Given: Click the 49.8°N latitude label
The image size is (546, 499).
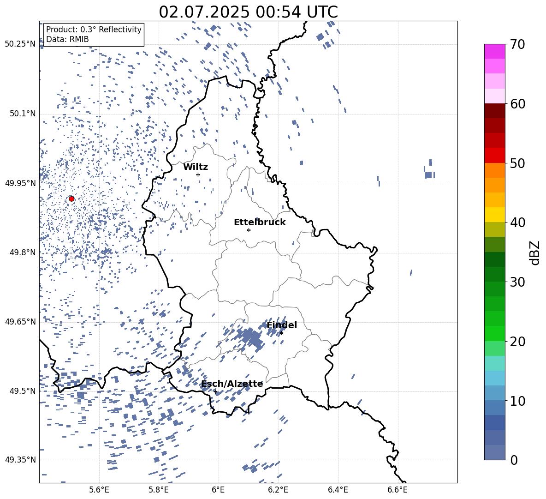Looking at the screenshot, I should 23,253.
